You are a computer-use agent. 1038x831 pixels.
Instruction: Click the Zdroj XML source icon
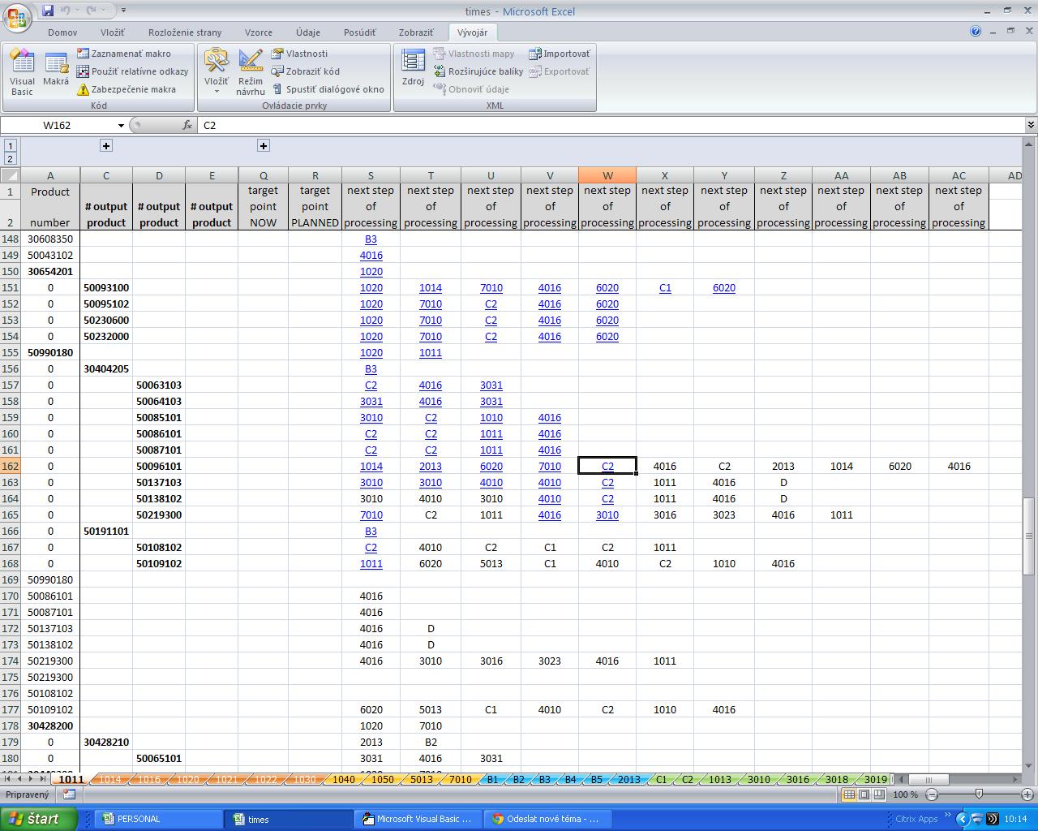413,71
